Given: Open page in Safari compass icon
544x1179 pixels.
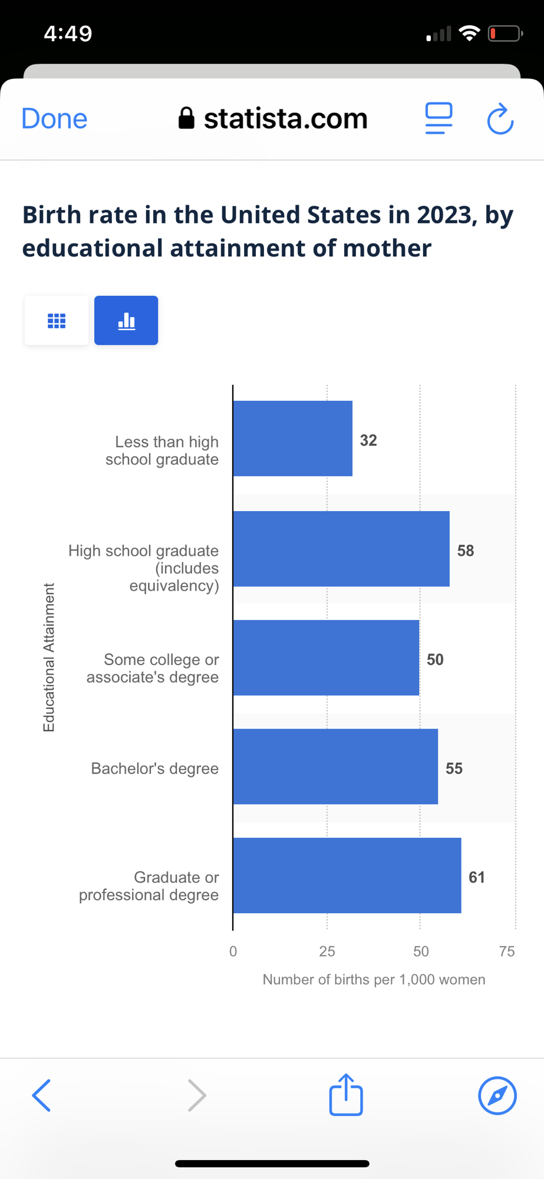Looking at the screenshot, I should (497, 1095).
